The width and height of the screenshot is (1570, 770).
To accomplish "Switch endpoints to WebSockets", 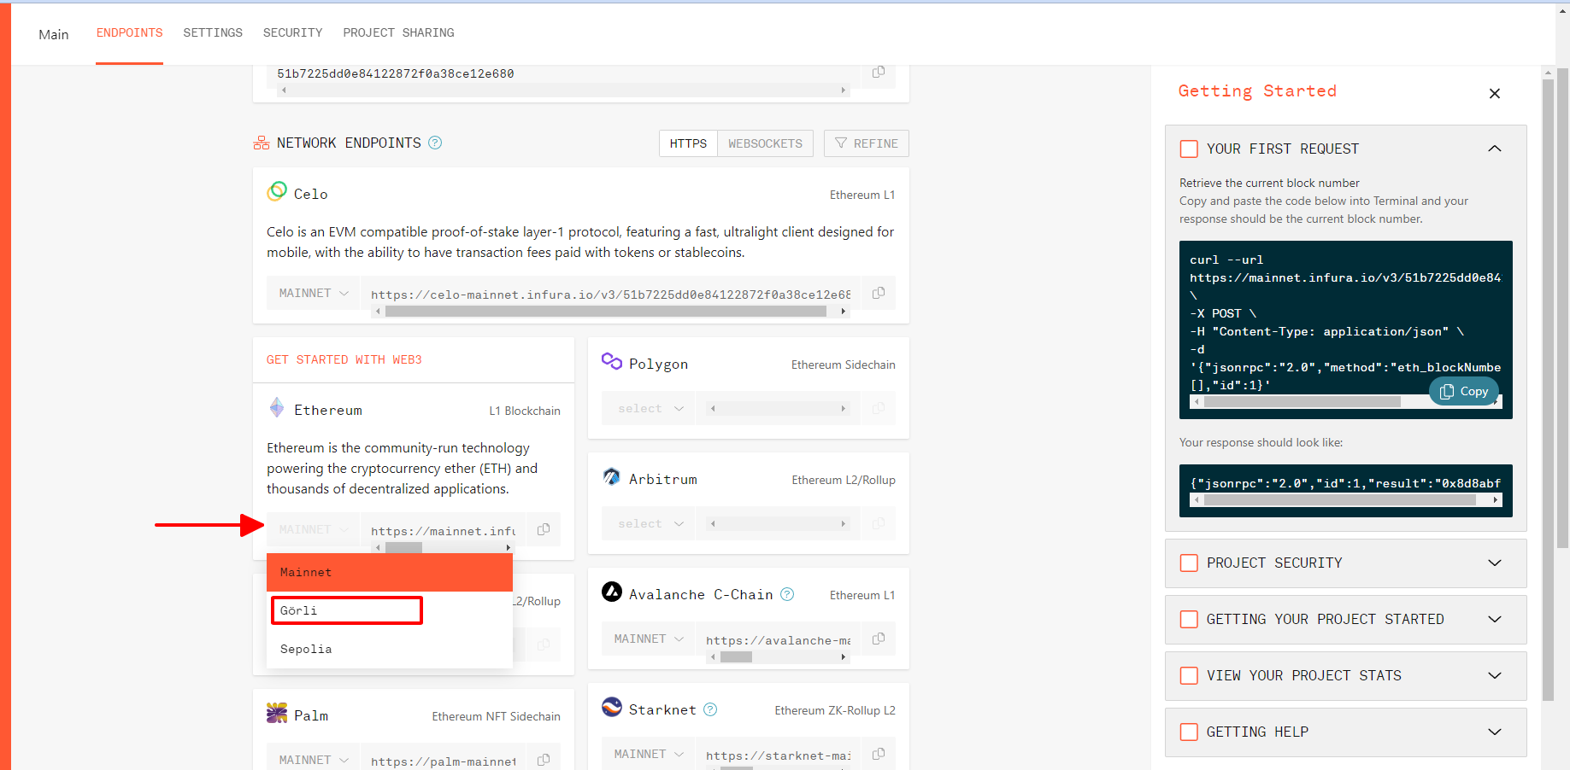I will (765, 143).
